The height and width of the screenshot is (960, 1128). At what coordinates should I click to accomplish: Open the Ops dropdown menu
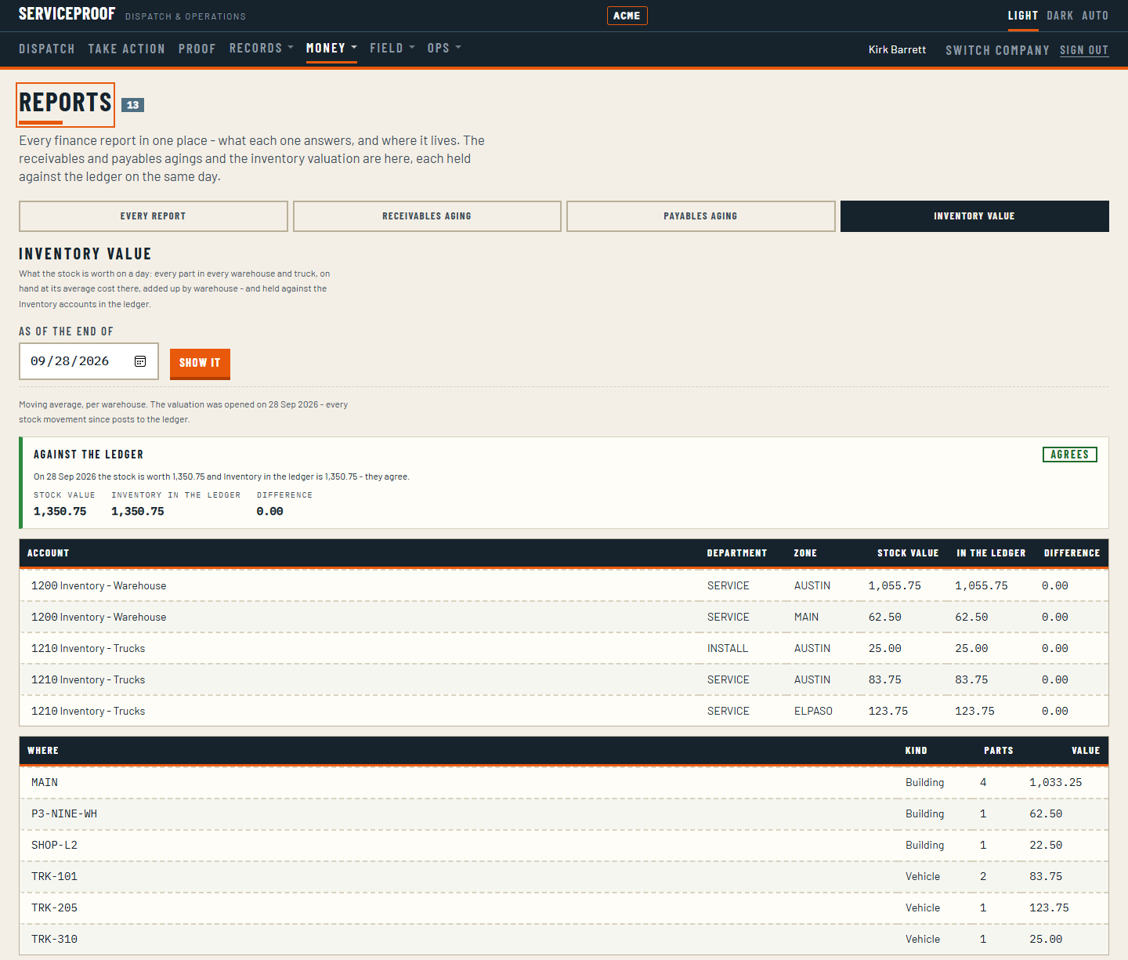point(444,48)
